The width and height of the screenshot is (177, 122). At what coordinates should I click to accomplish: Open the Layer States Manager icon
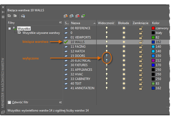pyautogui.click(x=23, y=16)
